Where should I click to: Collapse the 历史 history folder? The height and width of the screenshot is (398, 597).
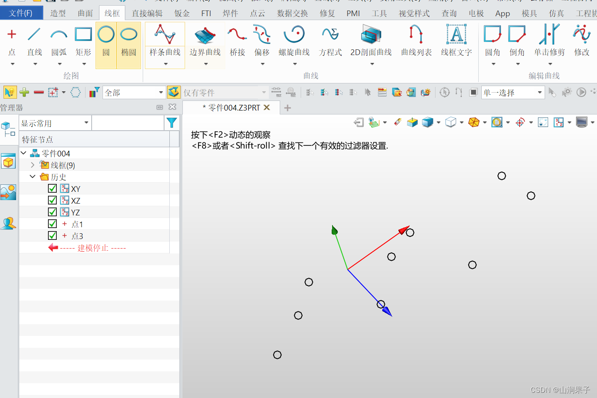(33, 177)
